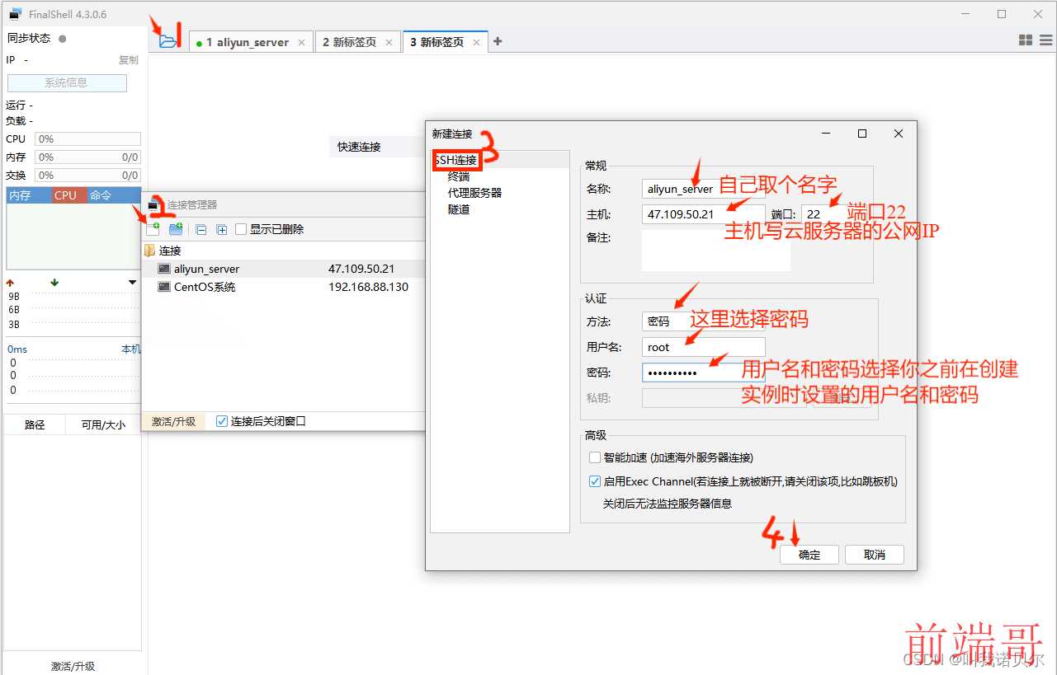Enable 智能加速 for overseas servers

pos(595,457)
